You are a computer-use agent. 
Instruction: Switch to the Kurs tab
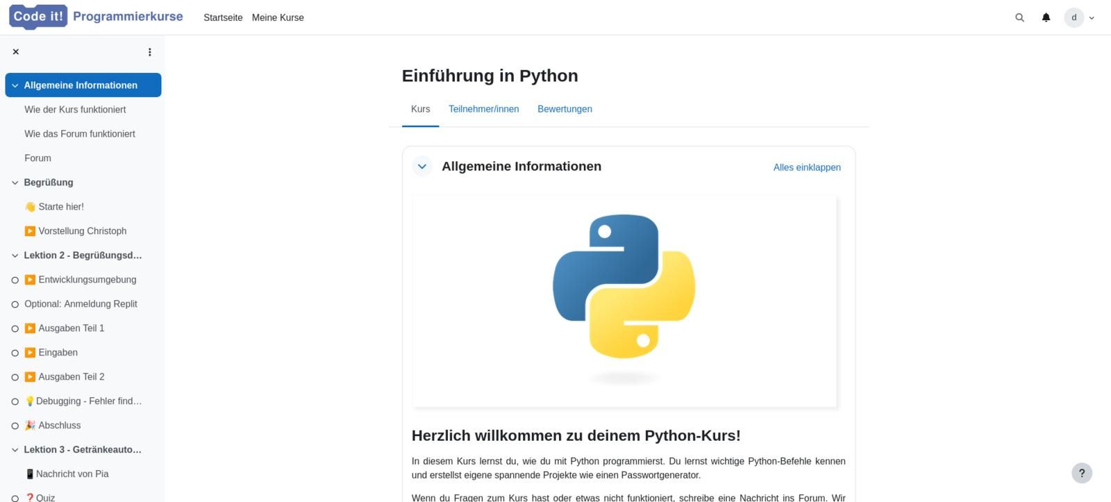click(x=420, y=109)
